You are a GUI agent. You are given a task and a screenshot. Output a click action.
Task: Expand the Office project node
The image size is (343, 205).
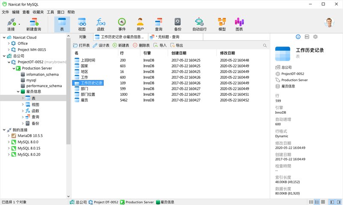click(x=9, y=44)
